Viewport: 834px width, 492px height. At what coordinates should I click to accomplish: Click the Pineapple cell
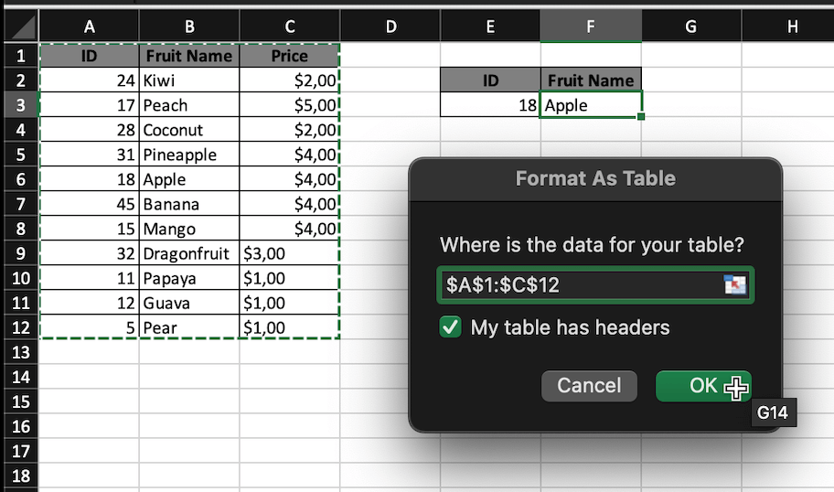tap(189, 155)
